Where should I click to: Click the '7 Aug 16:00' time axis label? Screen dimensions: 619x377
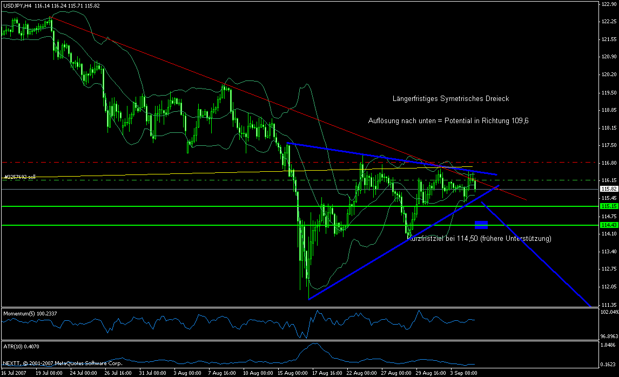point(222,373)
